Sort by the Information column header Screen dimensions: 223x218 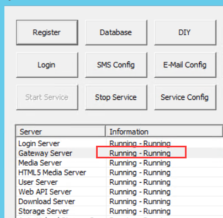[164, 132]
